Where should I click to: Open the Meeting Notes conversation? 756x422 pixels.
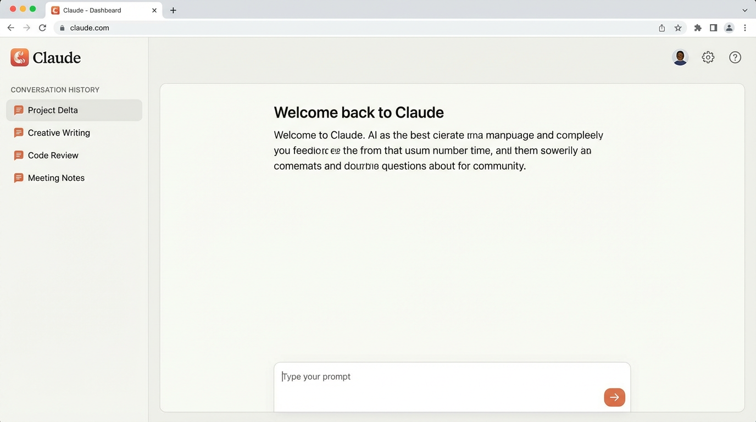coord(56,177)
